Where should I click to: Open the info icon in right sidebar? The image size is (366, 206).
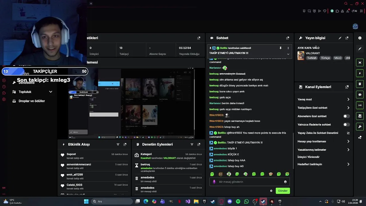(360, 38)
